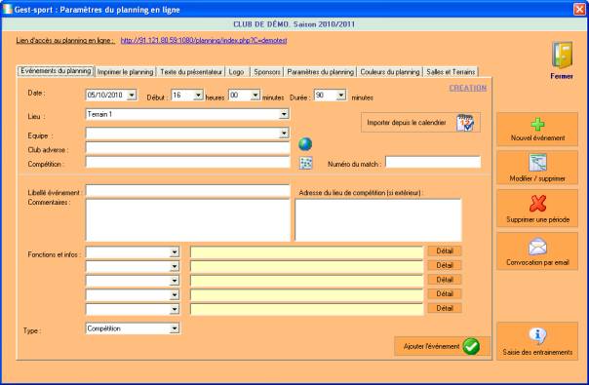Image resolution: width=589 pixels, height=385 pixels.
Task: Click the Club adverse input field
Action: (188, 148)
